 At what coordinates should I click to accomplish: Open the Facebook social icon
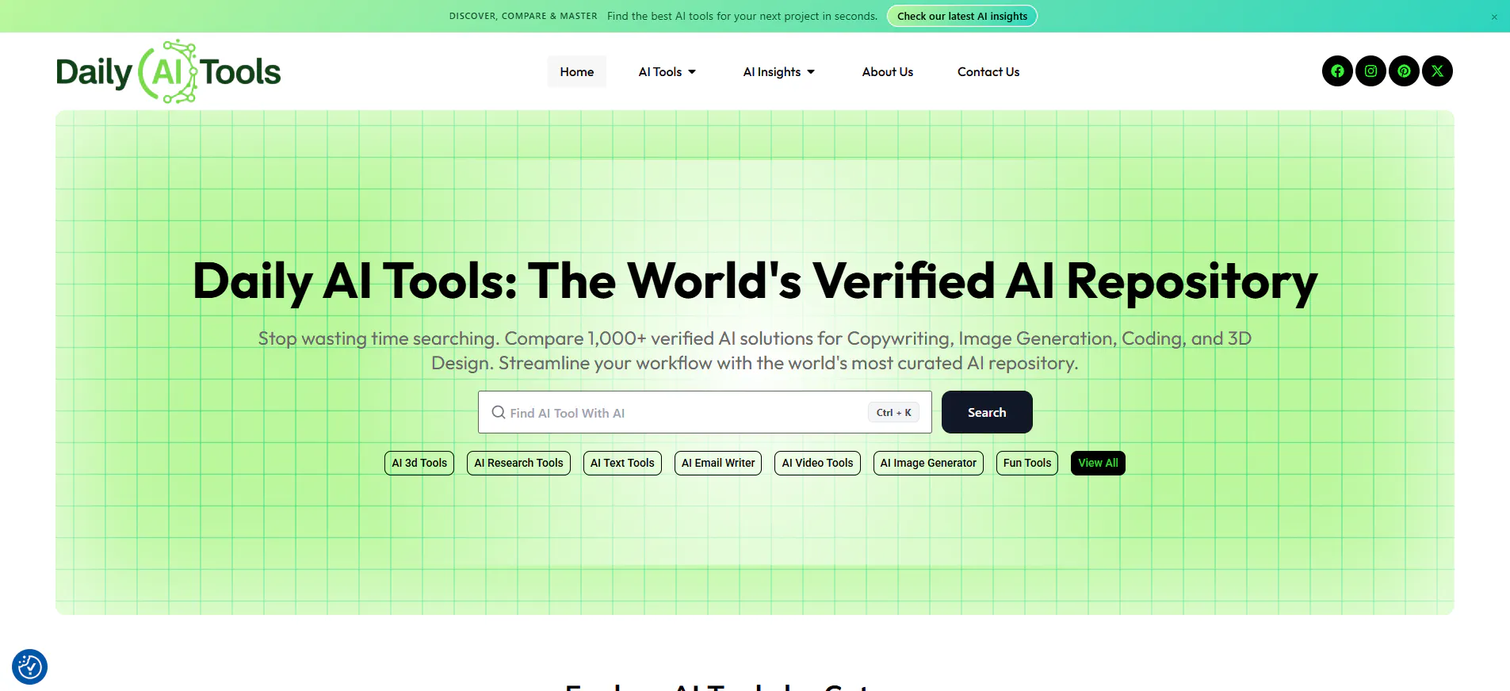point(1337,71)
